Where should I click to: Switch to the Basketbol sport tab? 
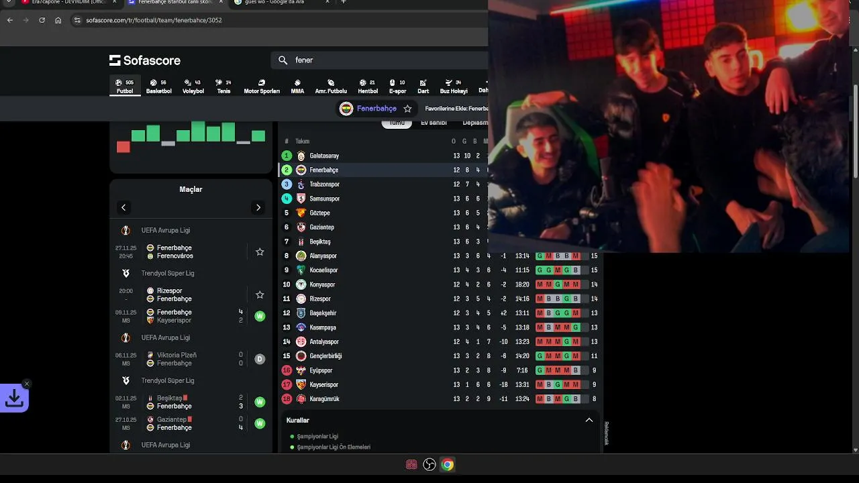tap(159, 87)
